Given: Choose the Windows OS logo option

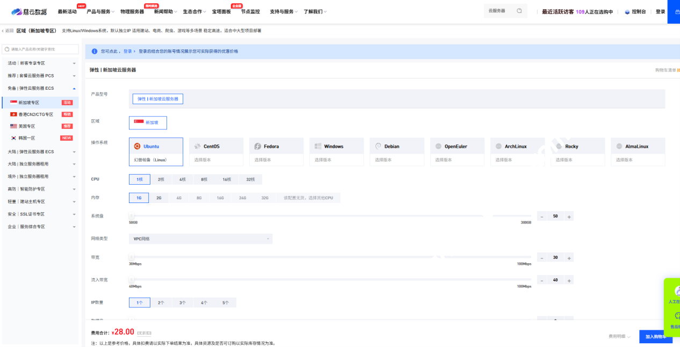Looking at the screenshot, I should coord(318,146).
